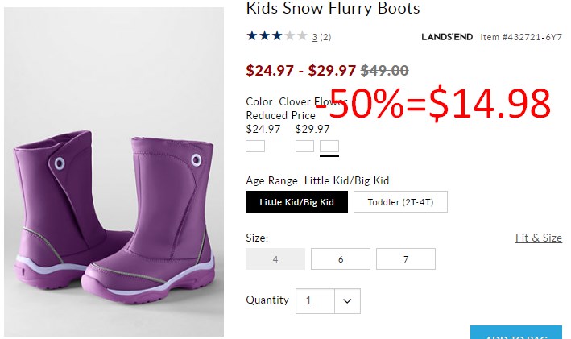Viewport: 571px width, 339px height.
Task: Select the underlined Clover Flower swatch
Action: [329, 147]
